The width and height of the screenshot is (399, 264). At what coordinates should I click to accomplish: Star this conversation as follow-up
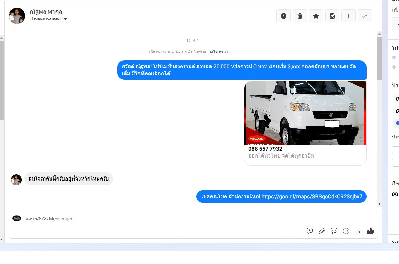[316, 16]
